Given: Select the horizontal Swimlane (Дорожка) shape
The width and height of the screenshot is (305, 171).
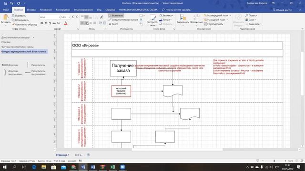Looking at the screenshot, I should pos(10,65).
